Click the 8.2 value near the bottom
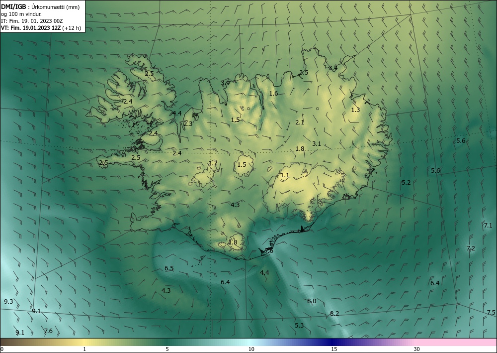This screenshot has width=497, height=353. (334, 313)
